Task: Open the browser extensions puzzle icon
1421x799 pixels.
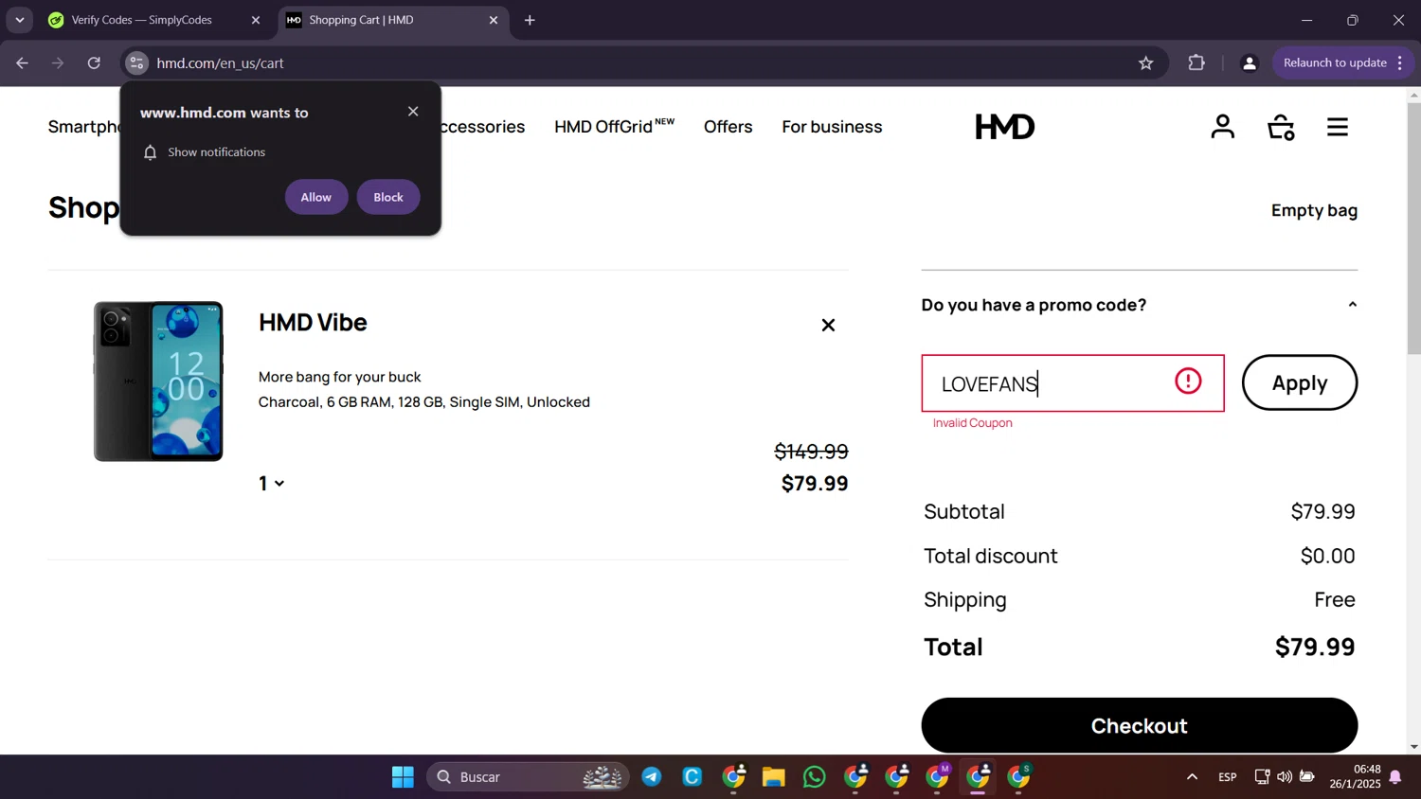Action: click(x=1196, y=63)
